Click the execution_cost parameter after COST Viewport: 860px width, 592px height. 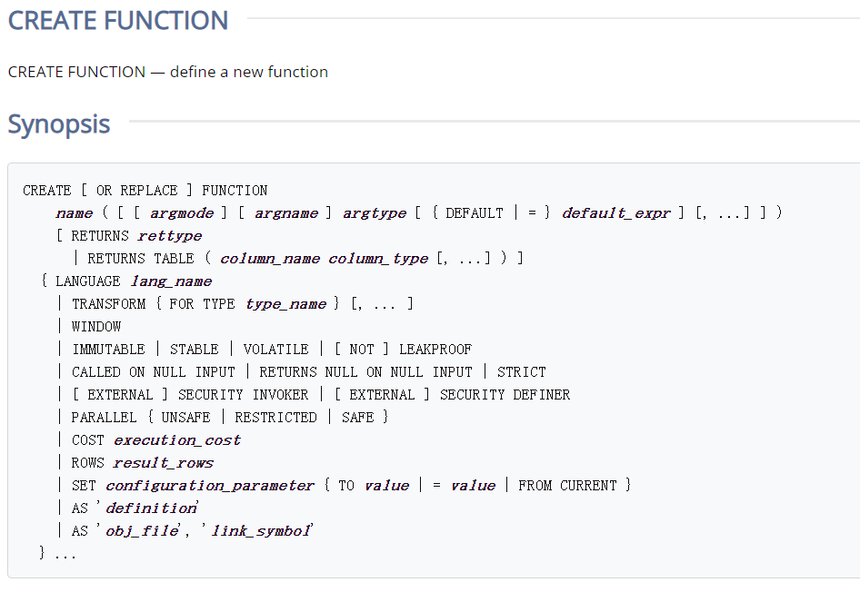[177, 440]
